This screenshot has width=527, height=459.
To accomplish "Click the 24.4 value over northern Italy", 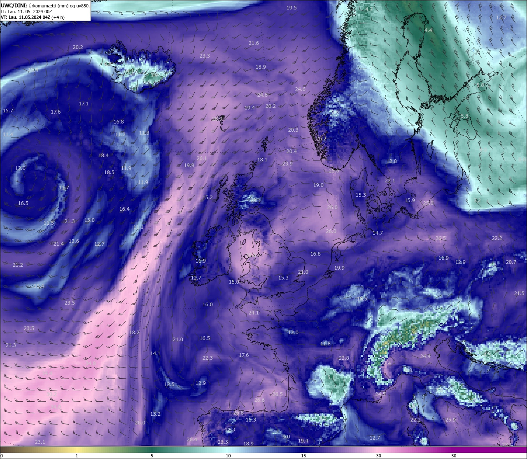I will [425, 356].
